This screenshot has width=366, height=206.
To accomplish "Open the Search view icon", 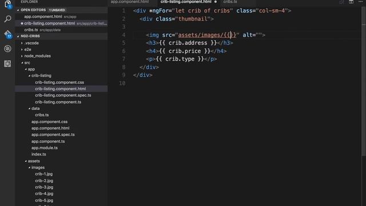I will 7,19.
